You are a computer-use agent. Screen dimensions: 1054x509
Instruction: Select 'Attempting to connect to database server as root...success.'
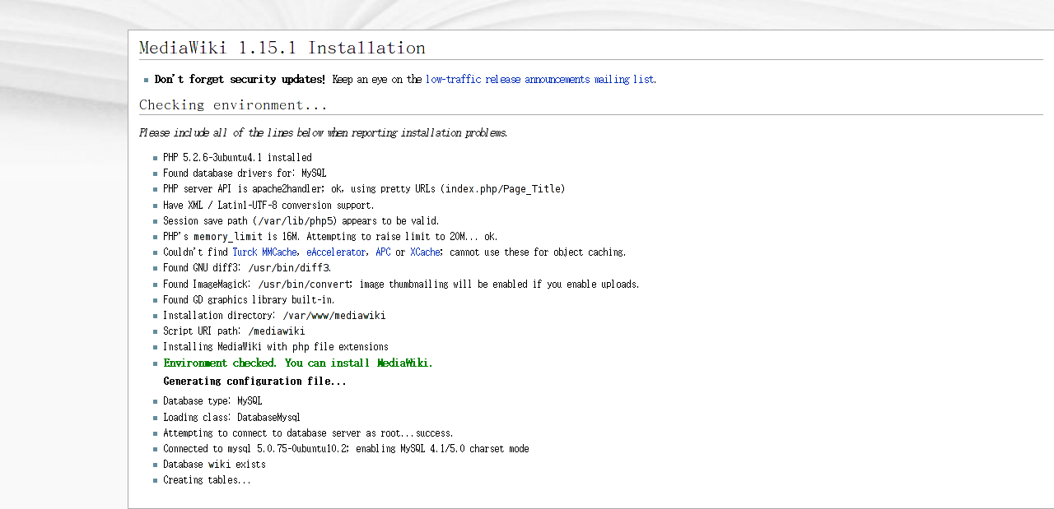[308, 433]
